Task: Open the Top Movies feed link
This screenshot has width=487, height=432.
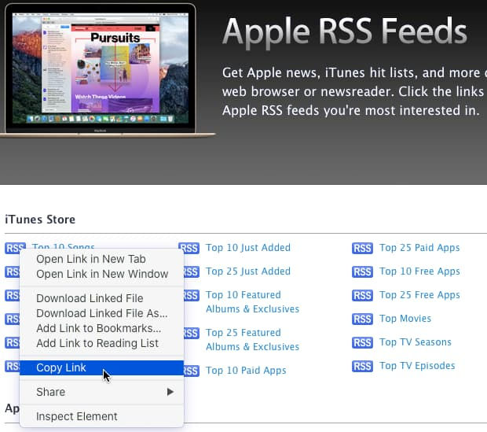Action: [405, 319]
